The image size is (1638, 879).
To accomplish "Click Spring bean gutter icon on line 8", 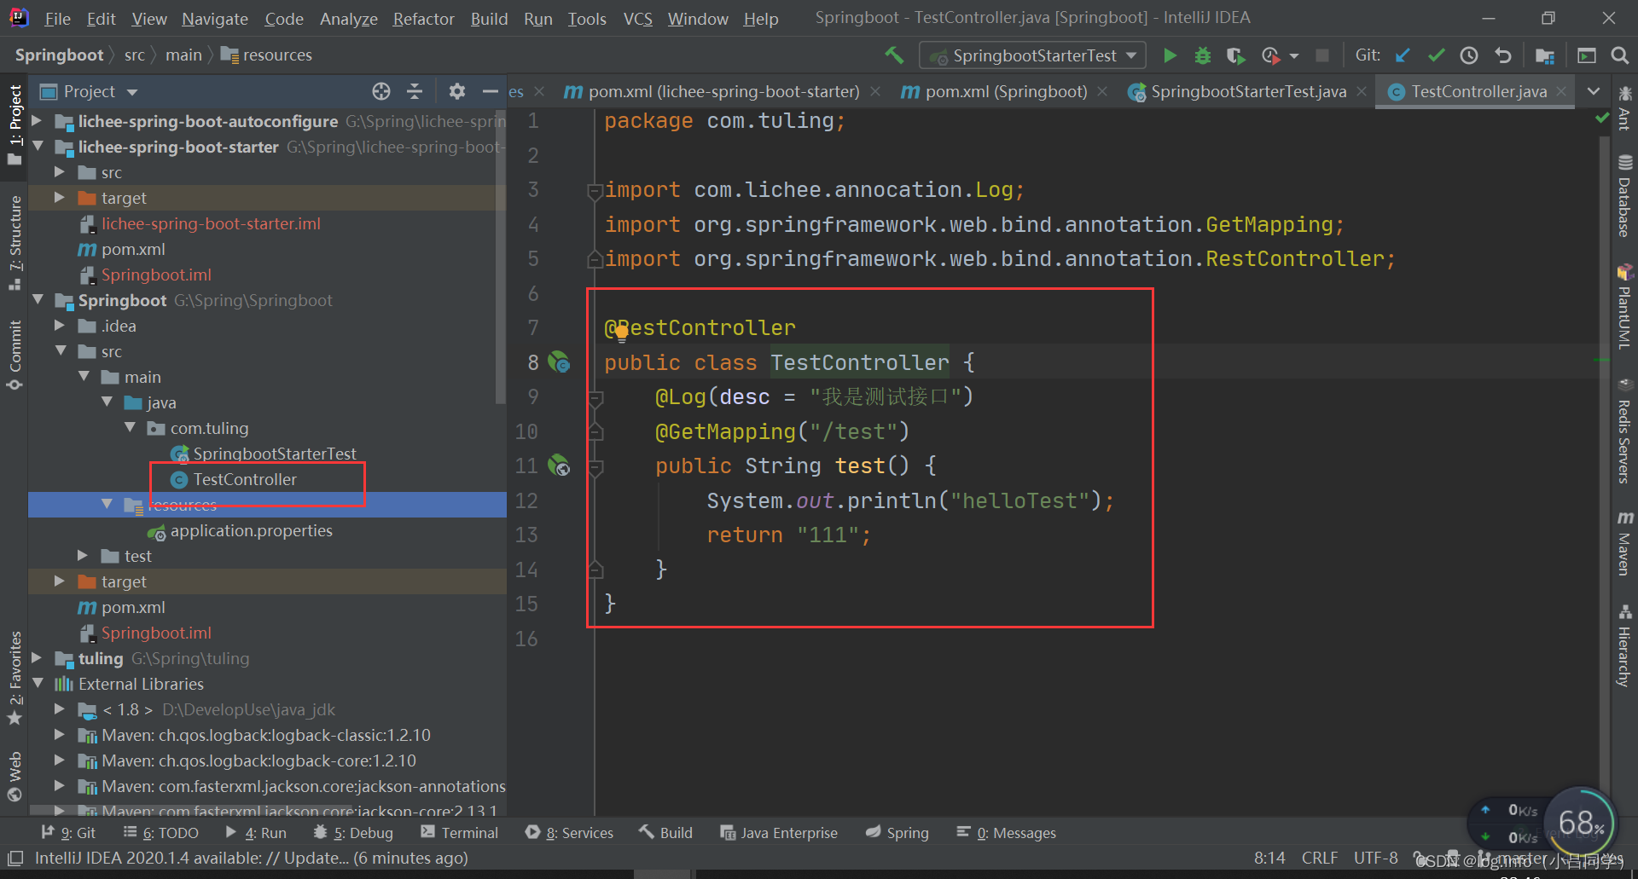I will 559,362.
